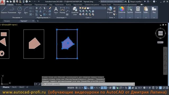This screenshot has height=95, width=169.
Task: Click the Вставка (Insert block) icon
Action: point(110,10)
